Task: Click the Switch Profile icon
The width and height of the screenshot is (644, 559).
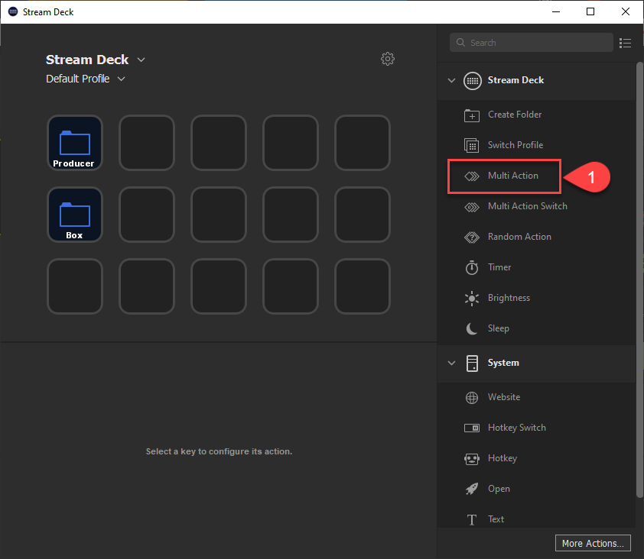Action: point(471,145)
